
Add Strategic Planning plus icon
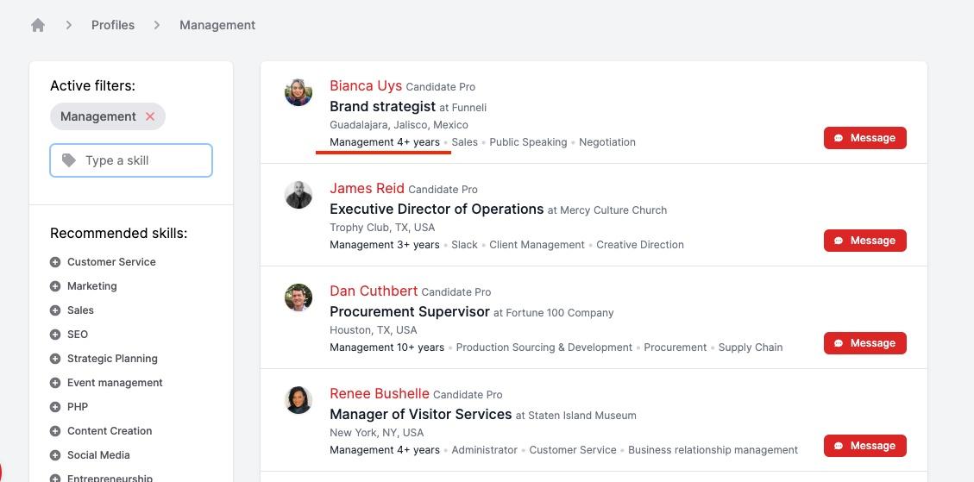(55, 359)
